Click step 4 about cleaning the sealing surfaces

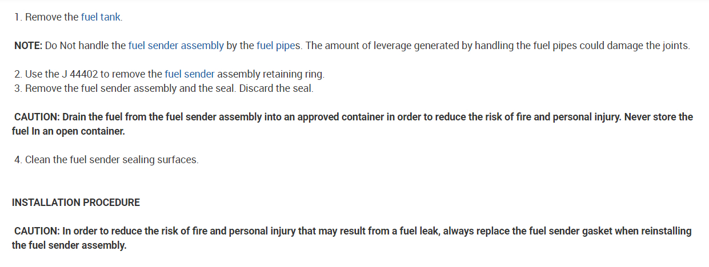click(111, 160)
